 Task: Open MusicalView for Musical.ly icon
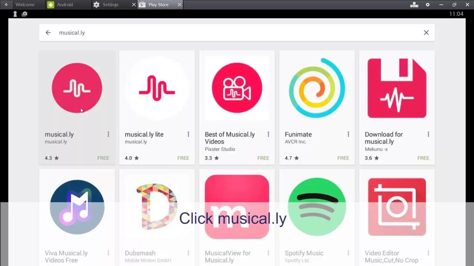point(237,207)
